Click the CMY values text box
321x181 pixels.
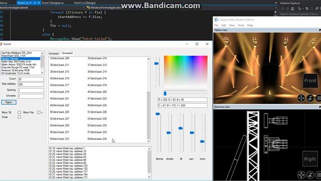(x=183, y=106)
